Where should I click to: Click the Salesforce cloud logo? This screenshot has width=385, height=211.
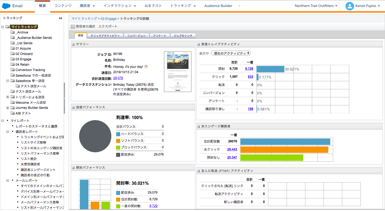(x=6, y=6)
